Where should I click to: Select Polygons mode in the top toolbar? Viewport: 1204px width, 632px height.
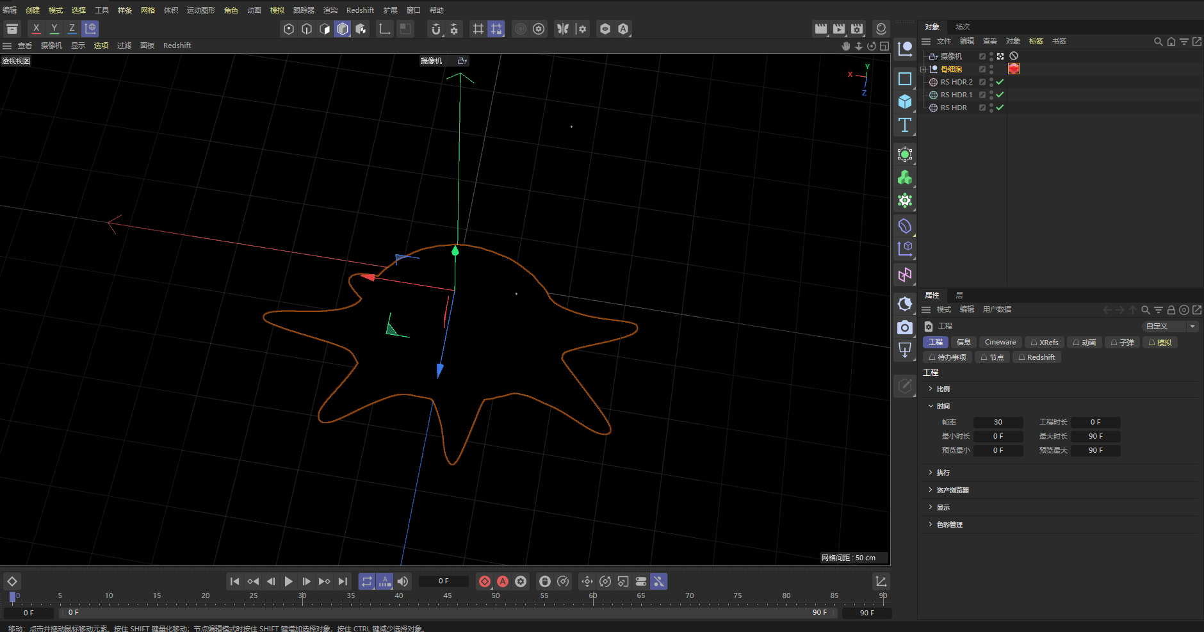325,29
